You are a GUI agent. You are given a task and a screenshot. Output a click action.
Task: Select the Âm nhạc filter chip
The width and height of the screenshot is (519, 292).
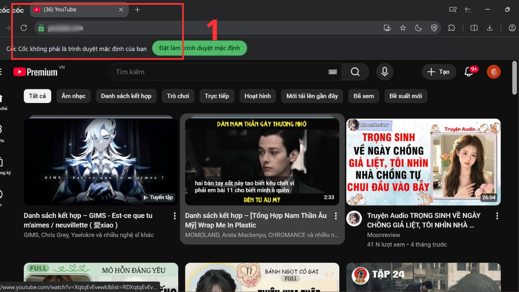74,96
